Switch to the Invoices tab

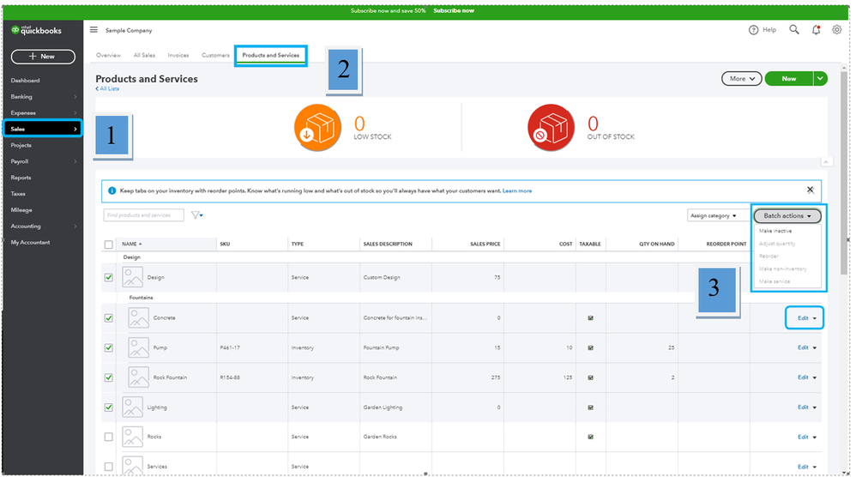tap(178, 55)
